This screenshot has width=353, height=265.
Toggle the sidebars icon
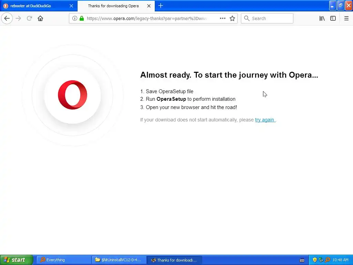pos(333,19)
